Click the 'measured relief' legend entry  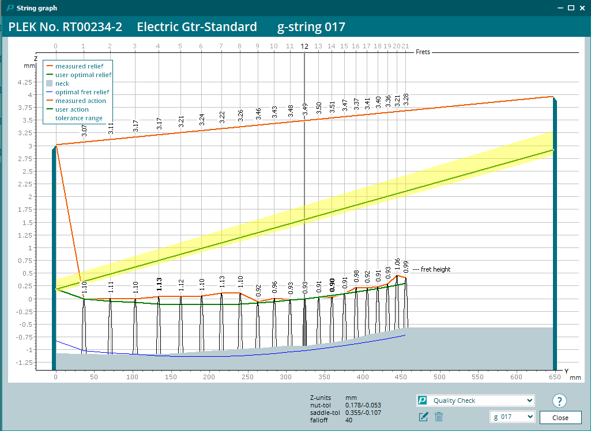79,66
